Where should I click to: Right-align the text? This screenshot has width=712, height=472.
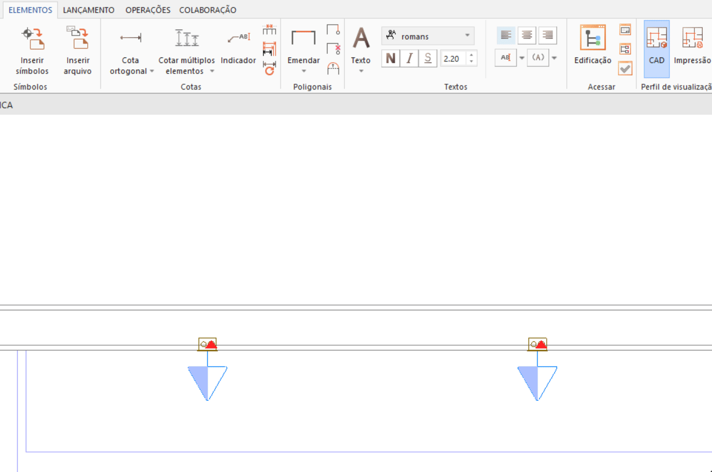548,36
